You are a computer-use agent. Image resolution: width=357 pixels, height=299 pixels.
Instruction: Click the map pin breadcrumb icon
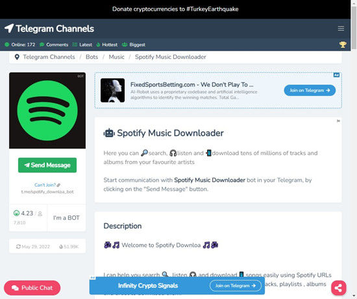[17, 57]
